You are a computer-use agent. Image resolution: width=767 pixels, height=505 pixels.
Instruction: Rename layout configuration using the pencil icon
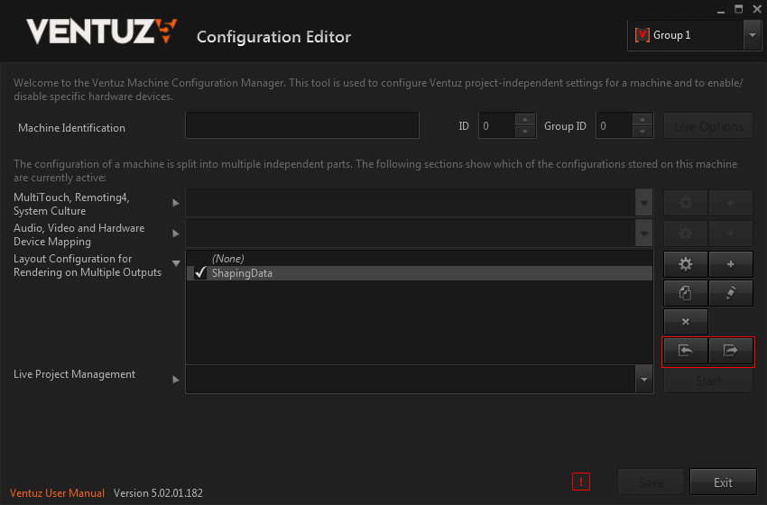731,293
